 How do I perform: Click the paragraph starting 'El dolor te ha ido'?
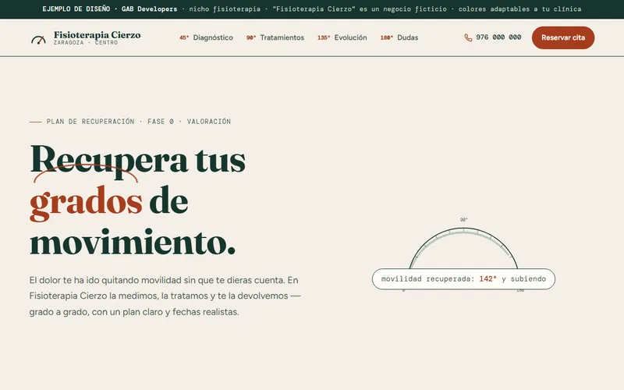click(165, 296)
